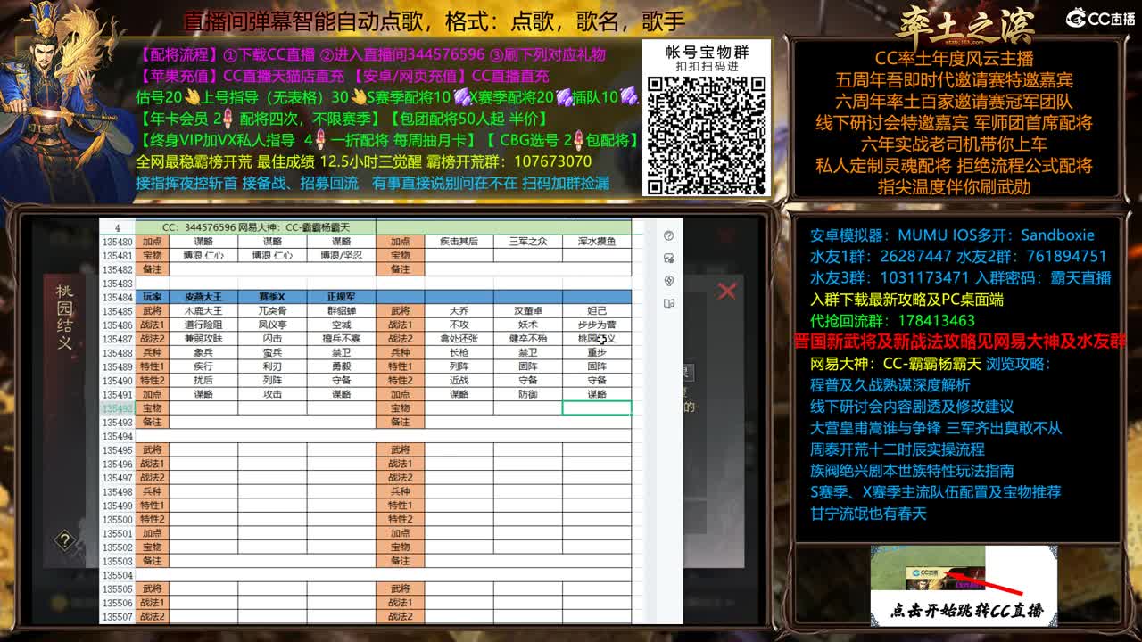Select cell 疾击其后
Image resolution: width=1142 pixels, height=642 pixels.
[459, 241]
